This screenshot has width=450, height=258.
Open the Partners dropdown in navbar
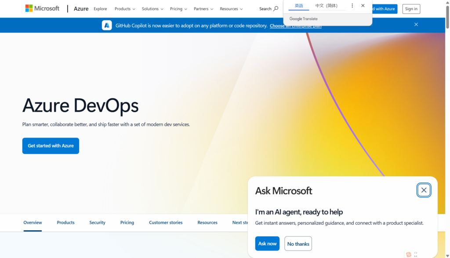203,9
